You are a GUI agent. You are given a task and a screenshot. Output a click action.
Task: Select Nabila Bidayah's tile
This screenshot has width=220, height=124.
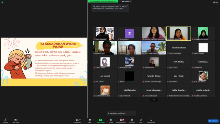(203, 48)
